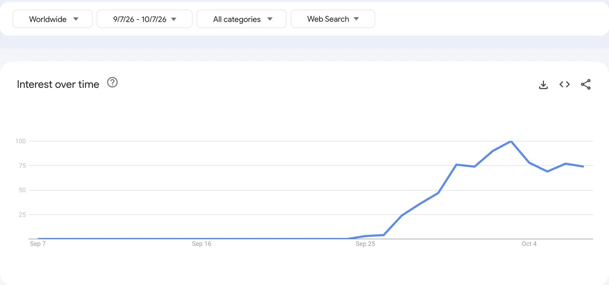Select the Oct 4 axis label
Image resolution: width=609 pixels, height=285 pixels.
pyautogui.click(x=529, y=244)
